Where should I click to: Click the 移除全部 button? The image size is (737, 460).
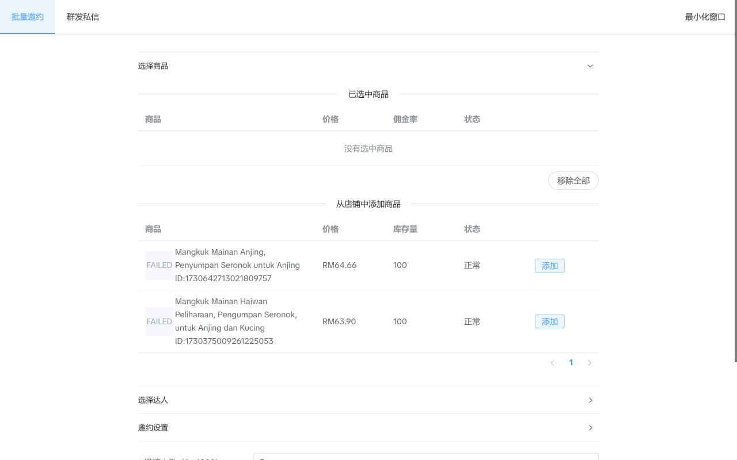tap(573, 180)
